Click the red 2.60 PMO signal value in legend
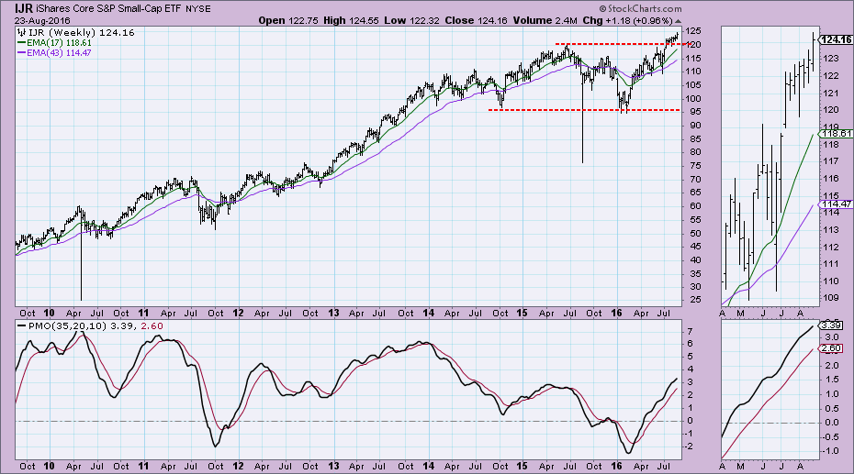 pyautogui.click(x=152, y=326)
